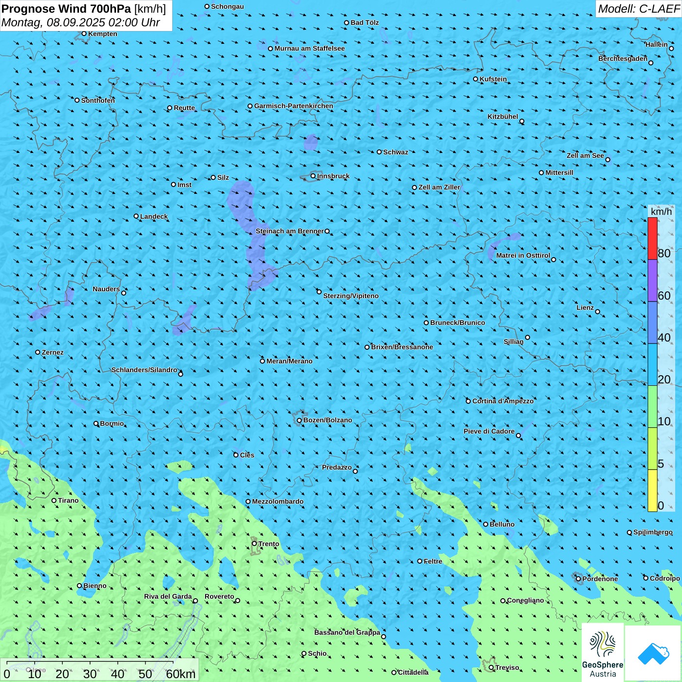682x682 pixels.
Task: Click the "Garmisch-Partenkirchen" label
Action: point(294,106)
